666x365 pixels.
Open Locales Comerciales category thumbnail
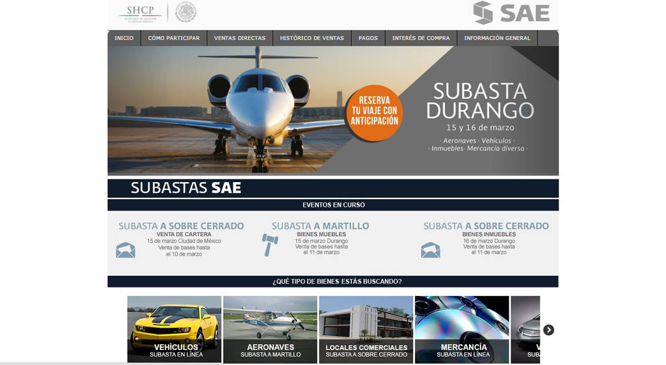click(366, 329)
